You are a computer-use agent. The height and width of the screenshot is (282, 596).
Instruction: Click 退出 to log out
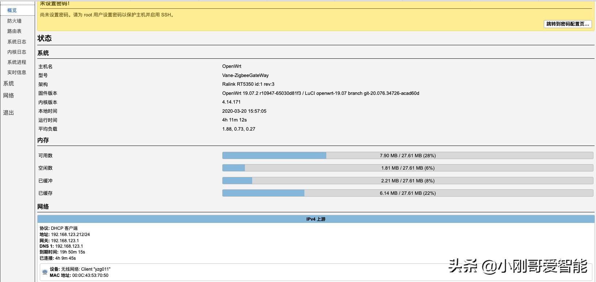[8, 113]
